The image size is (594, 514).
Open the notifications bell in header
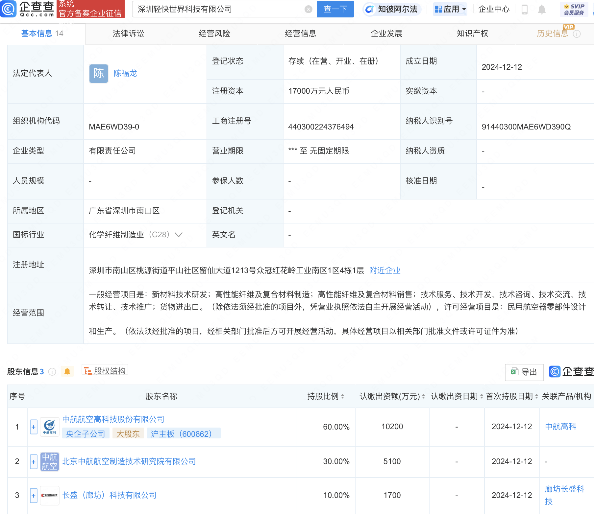click(541, 10)
